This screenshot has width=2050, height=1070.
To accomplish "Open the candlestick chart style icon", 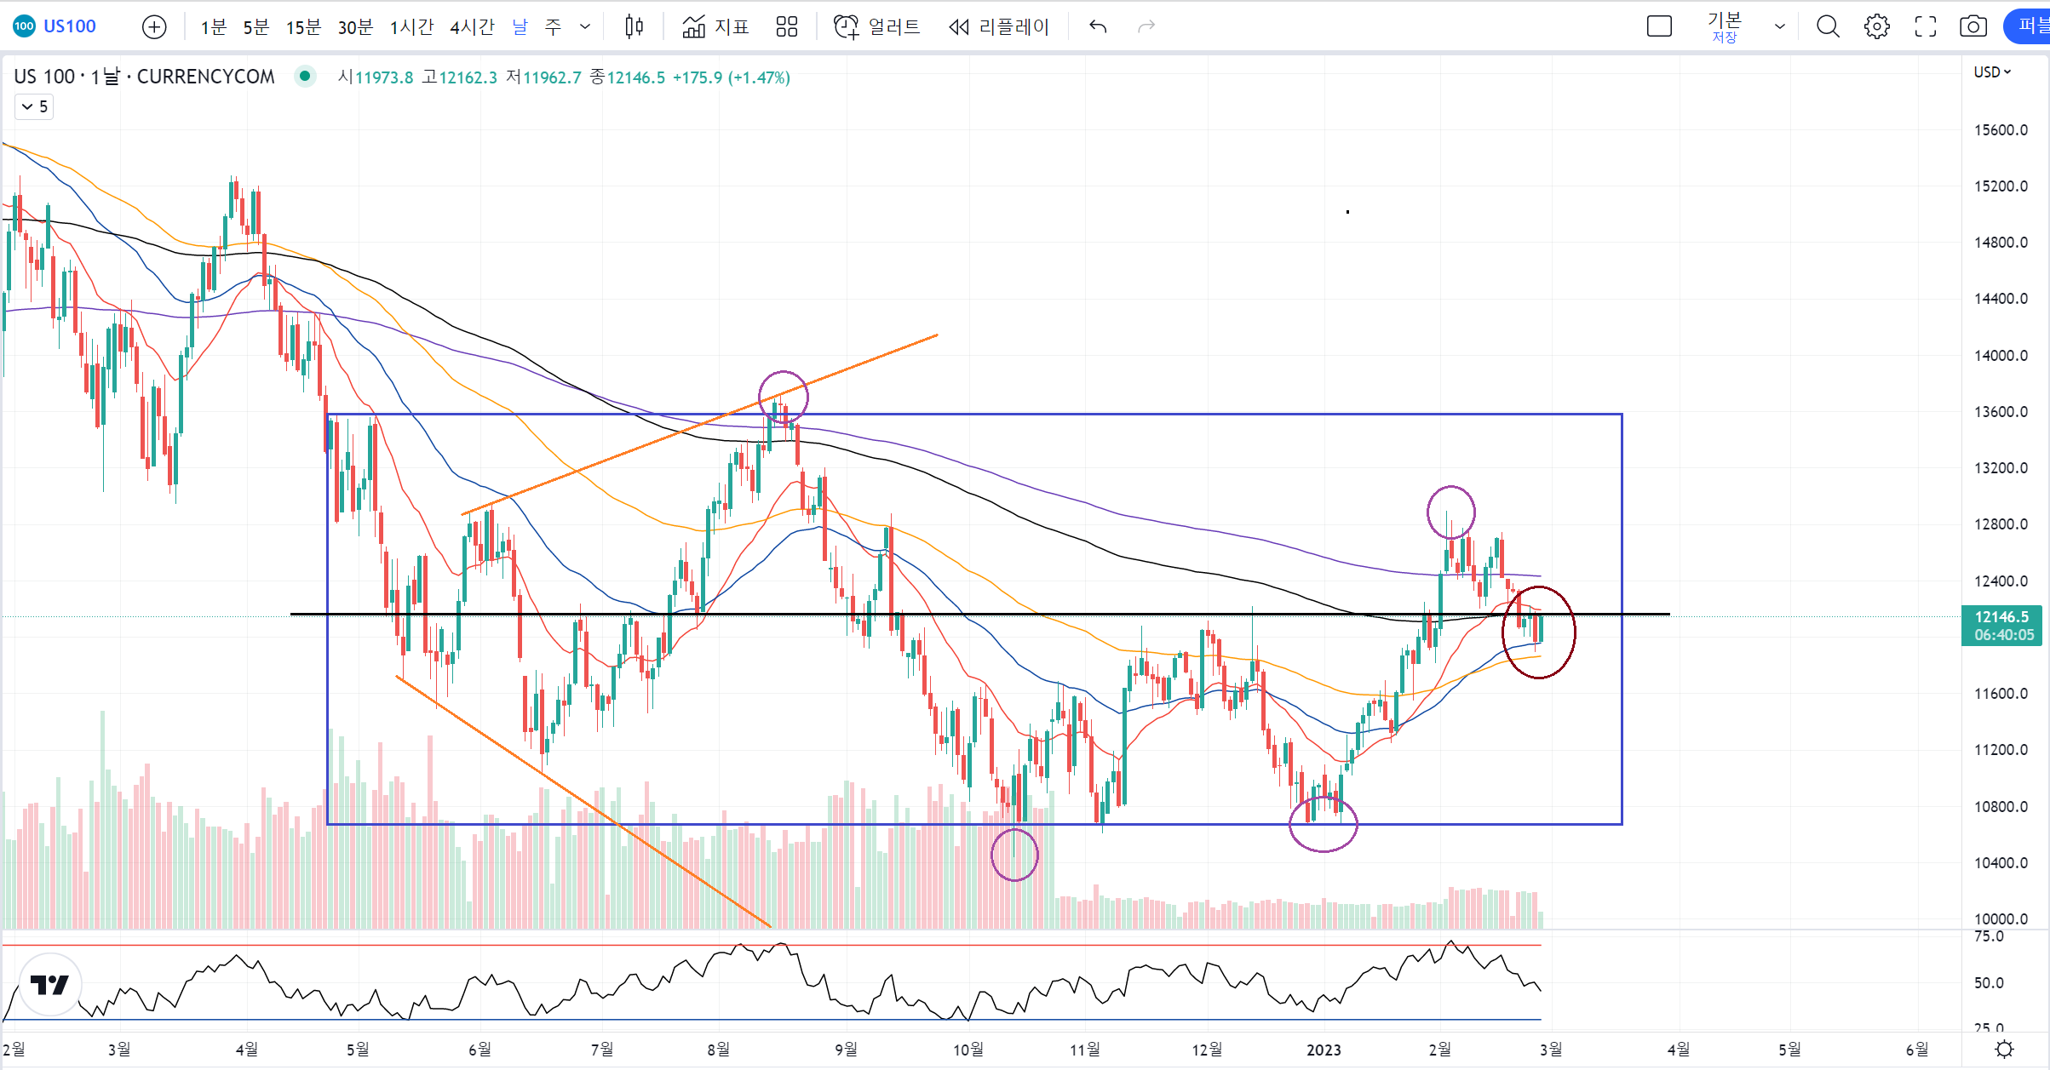I will point(634,27).
